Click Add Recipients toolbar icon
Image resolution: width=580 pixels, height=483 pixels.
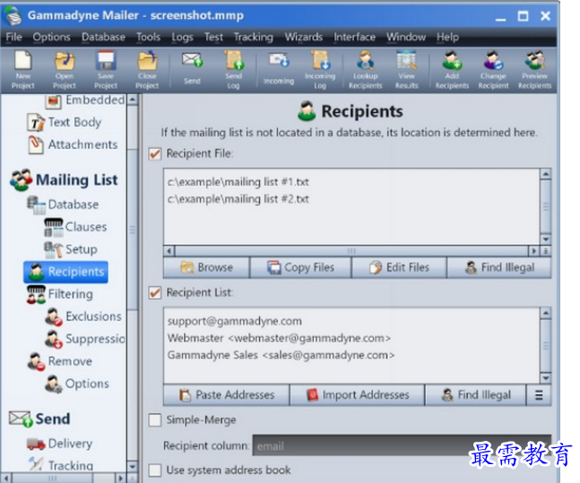coord(452,70)
